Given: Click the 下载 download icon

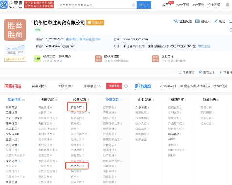Looking at the screenshot, I should click(x=220, y=73).
